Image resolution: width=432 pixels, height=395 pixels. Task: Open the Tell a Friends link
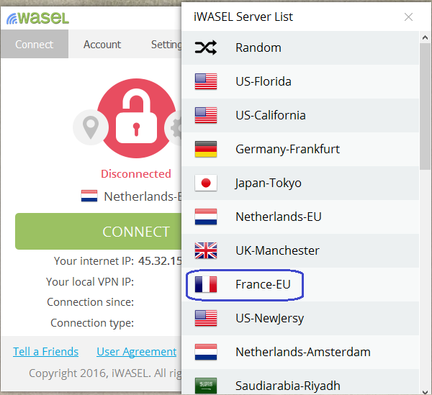[x=46, y=352]
